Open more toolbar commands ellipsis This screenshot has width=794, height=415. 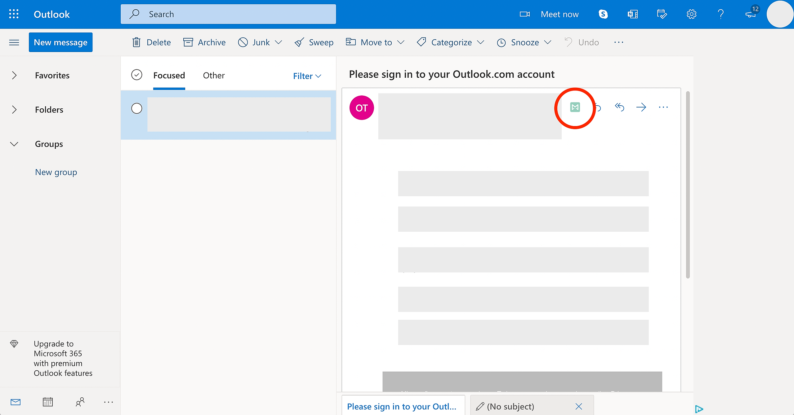(x=619, y=42)
